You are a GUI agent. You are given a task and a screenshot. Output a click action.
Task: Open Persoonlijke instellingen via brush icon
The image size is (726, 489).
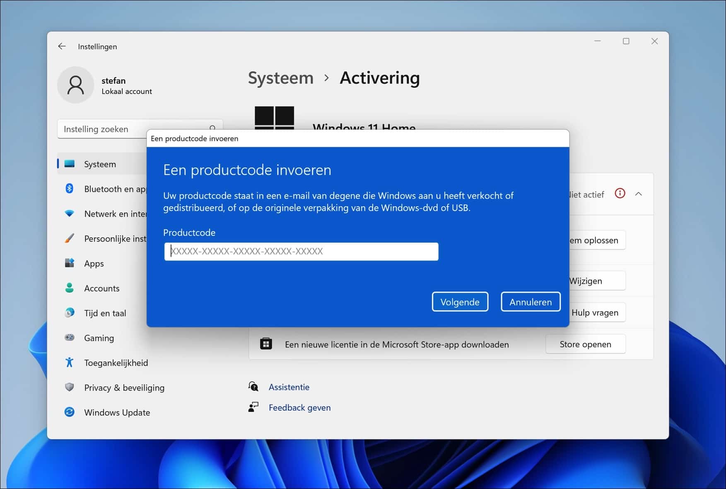pyautogui.click(x=70, y=238)
